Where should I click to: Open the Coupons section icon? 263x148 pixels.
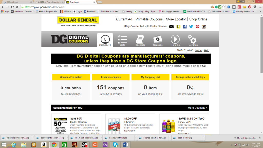point(158,39)
